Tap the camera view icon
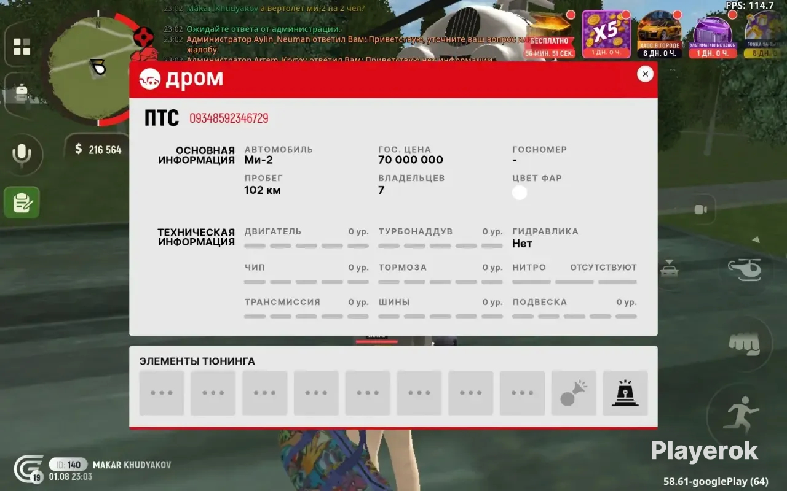This screenshot has width=787, height=491. click(700, 209)
